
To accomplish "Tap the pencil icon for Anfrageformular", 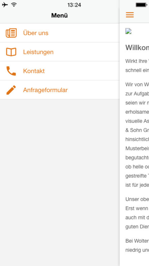I will tap(11, 90).
